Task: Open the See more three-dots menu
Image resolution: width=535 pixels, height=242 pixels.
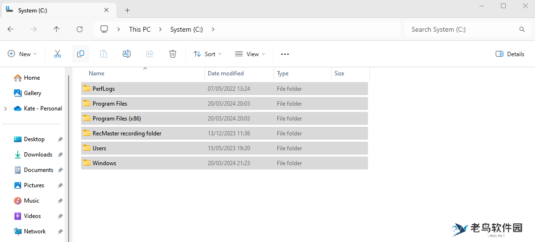Action: coord(285,54)
